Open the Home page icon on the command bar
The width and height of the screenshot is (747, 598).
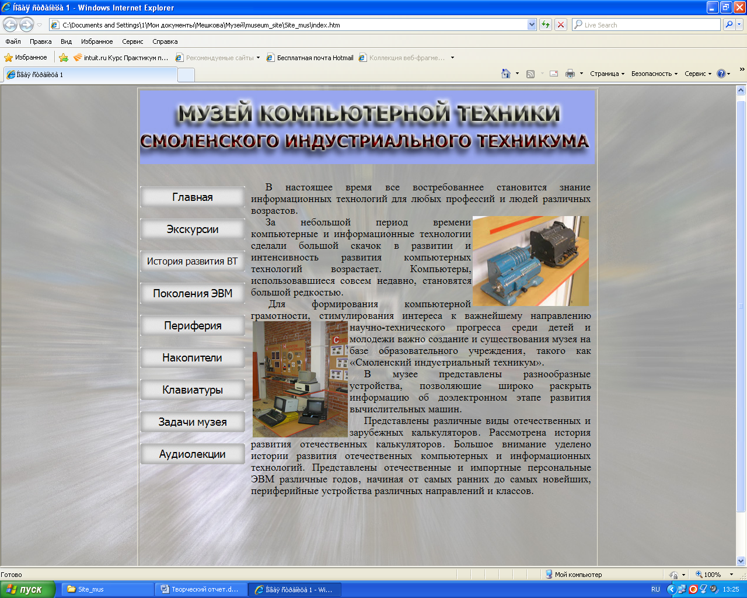pyautogui.click(x=506, y=74)
